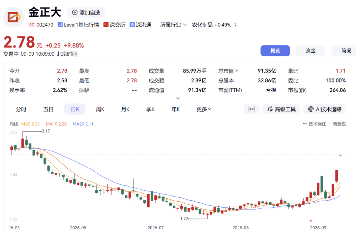Switch to the 分时 chart tab
Viewport: 356px width, 231px height.
tap(21, 109)
